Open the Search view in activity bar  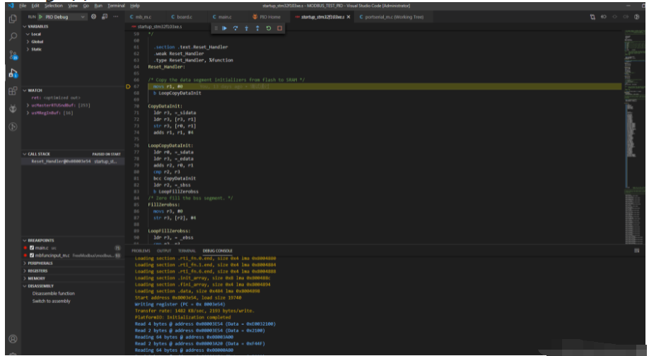[13, 37]
